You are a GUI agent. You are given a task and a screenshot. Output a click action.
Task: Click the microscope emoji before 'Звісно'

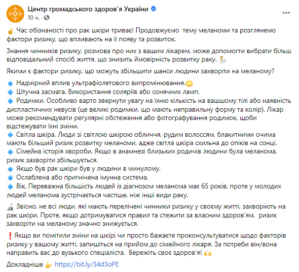(11, 208)
